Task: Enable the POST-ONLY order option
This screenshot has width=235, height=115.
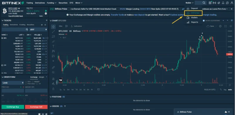Action: click(26, 84)
